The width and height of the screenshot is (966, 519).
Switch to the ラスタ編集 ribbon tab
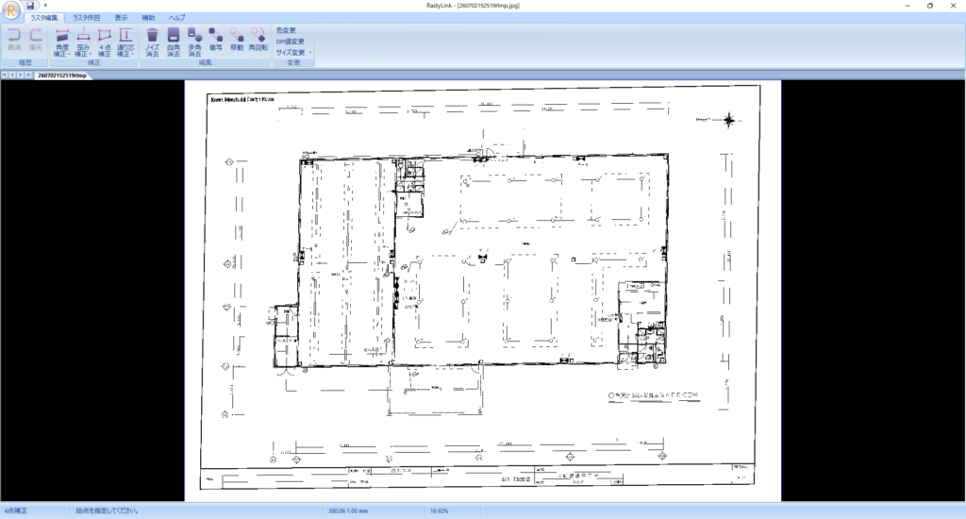pos(43,18)
